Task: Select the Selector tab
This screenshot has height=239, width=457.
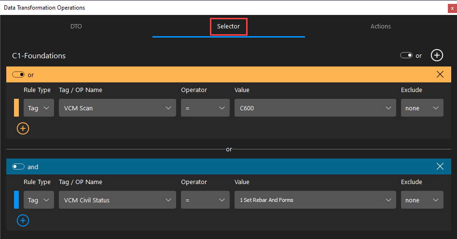Action: click(x=229, y=26)
